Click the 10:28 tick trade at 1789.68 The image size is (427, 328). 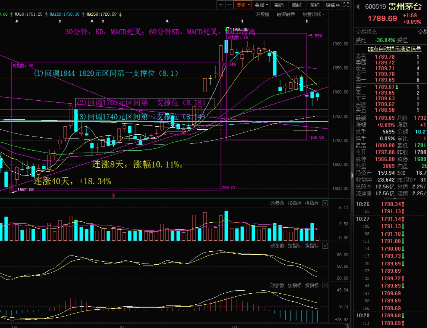point(390,315)
